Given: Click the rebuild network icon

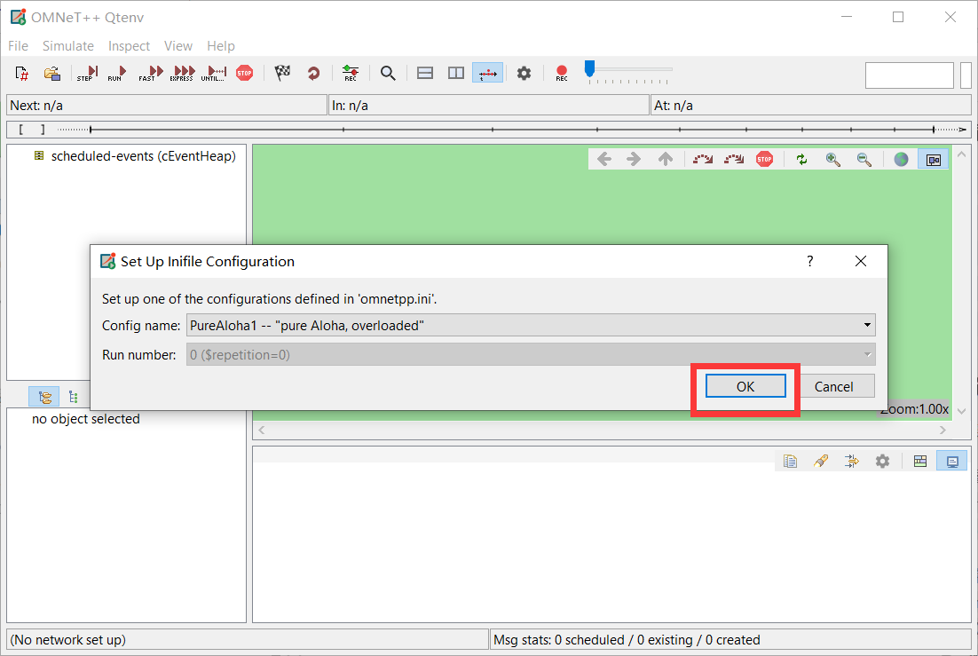Looking at the screenshot, I should pos(313,73).
